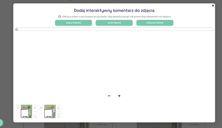This screenshot has height=128, width=222.
Task: Click the empty image frame strip
Action: tap(114, 29)
